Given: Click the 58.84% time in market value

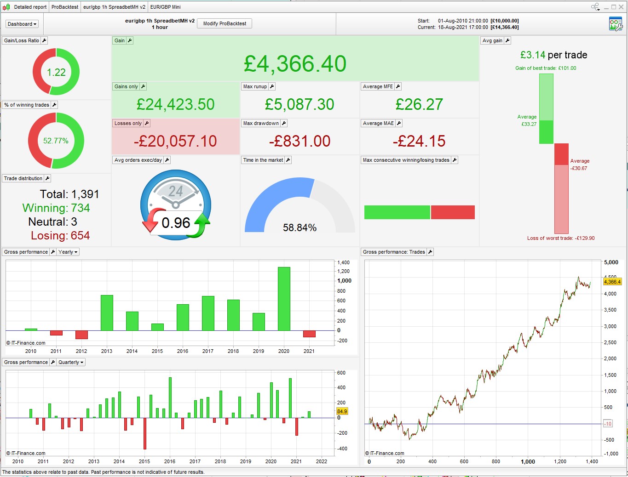Looking at the screenshot, I should click(300, 227).
